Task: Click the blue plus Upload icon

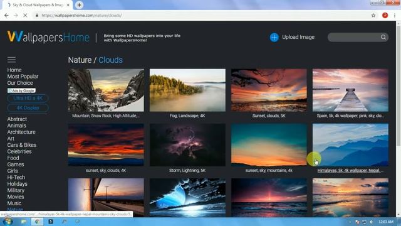Action: pyautogui.click(x=274, y=37)
